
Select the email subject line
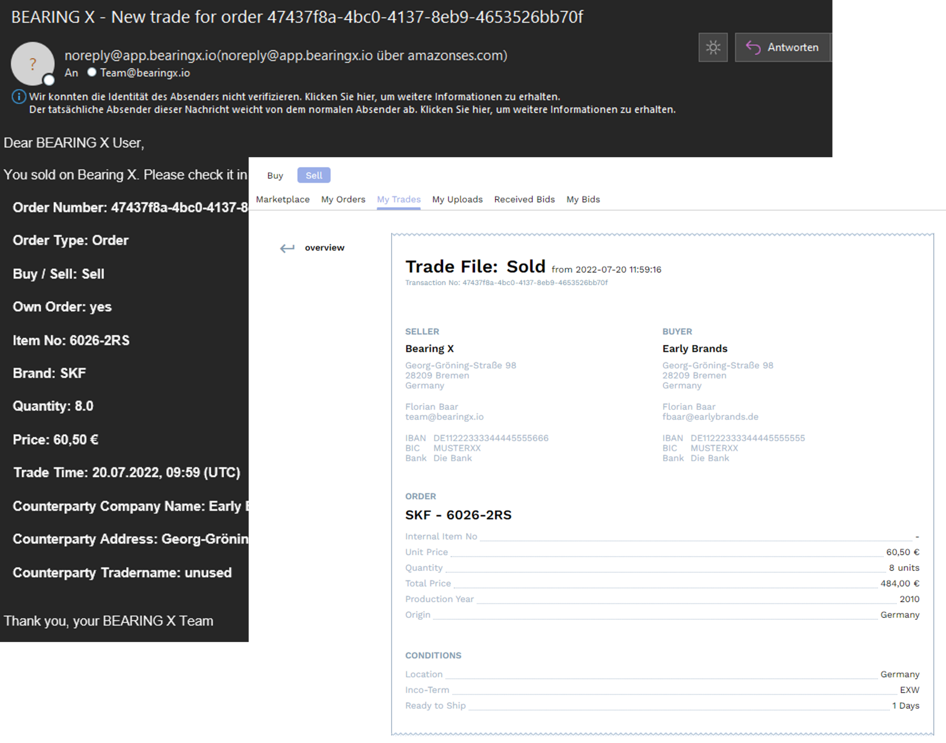(x=297, y=17)
